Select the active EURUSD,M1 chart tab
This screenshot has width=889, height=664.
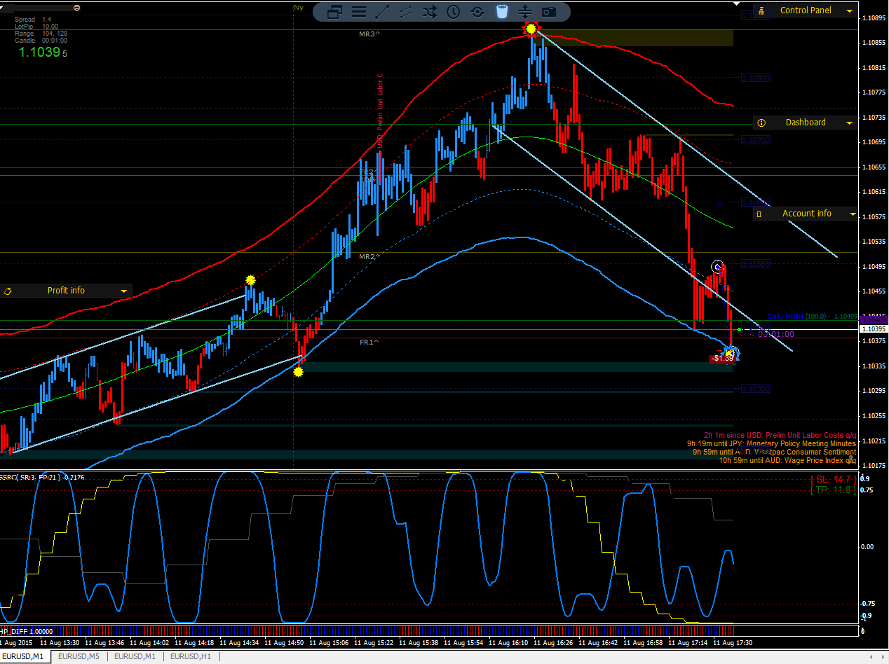coord(25,656)
